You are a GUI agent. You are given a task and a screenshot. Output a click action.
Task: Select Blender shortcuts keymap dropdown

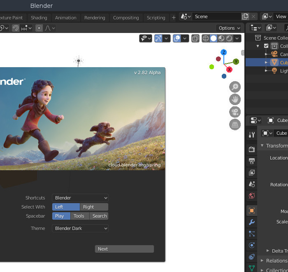80,198
